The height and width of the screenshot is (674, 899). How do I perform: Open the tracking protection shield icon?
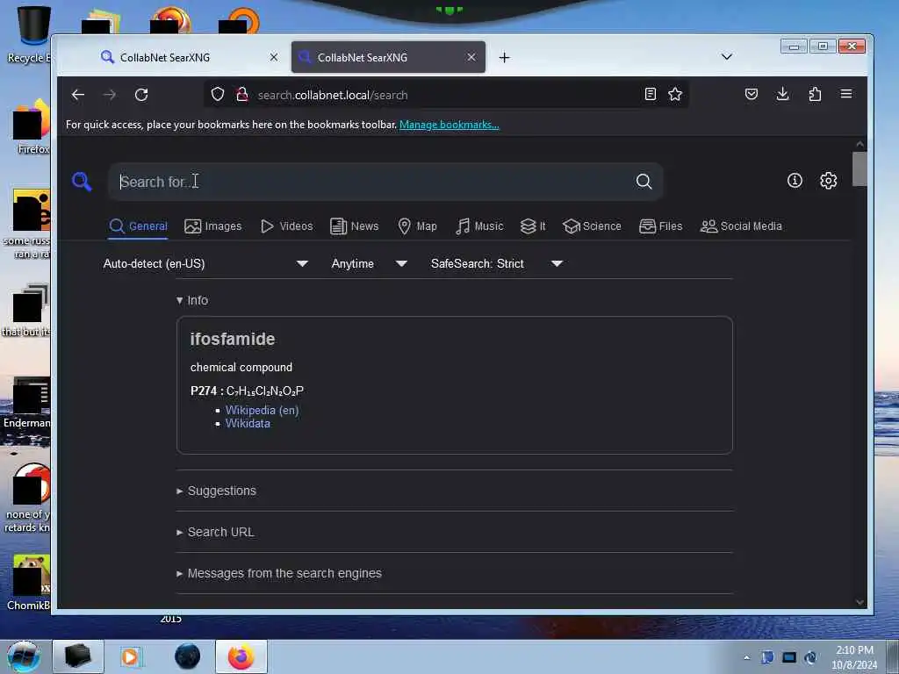click(x=218, y=94)
